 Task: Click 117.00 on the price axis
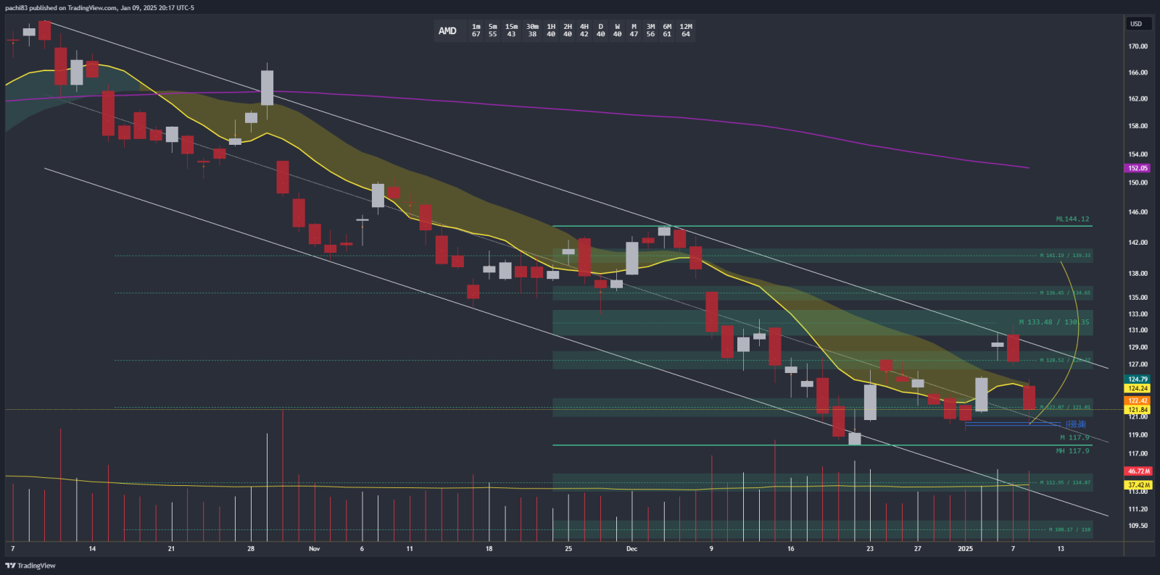click(x=1138, y=454)
